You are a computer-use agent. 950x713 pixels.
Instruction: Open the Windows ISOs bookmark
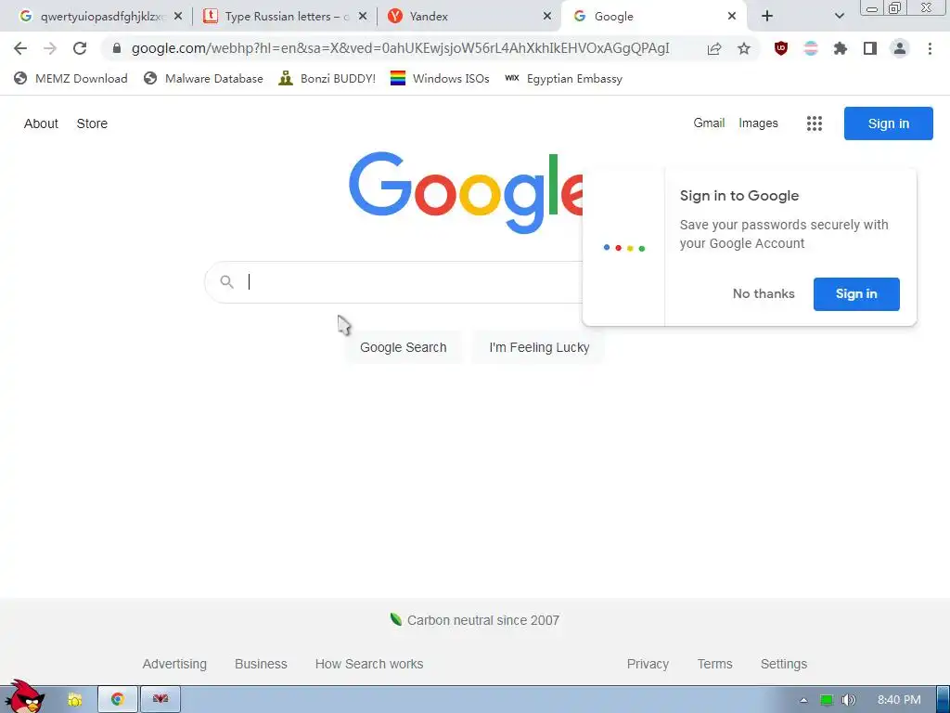click(440, 78)
